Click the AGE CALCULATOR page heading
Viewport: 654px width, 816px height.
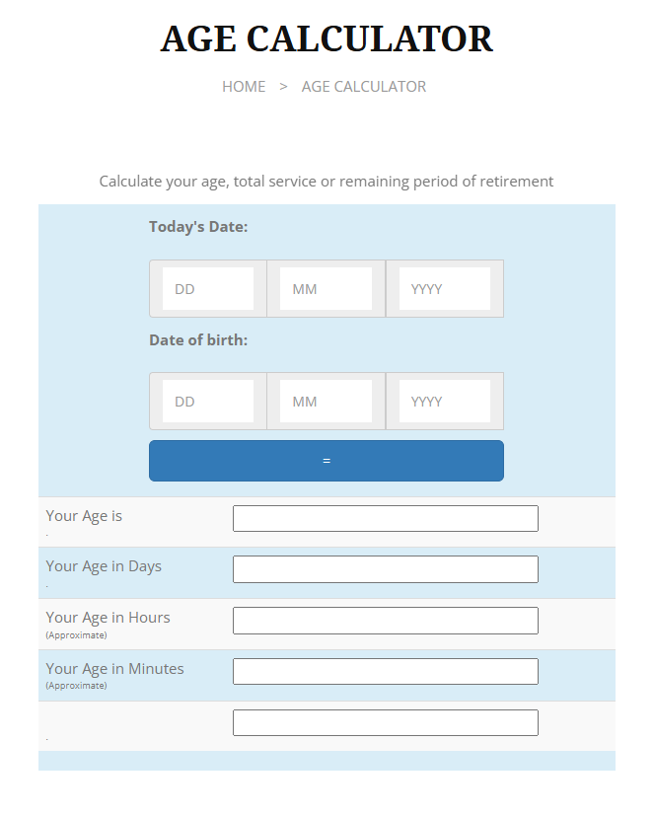327,39
